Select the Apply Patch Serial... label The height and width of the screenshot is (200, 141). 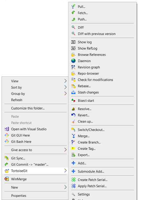(92, 186)
